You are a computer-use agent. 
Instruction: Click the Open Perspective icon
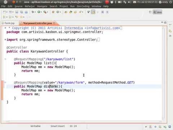point(150,12)
